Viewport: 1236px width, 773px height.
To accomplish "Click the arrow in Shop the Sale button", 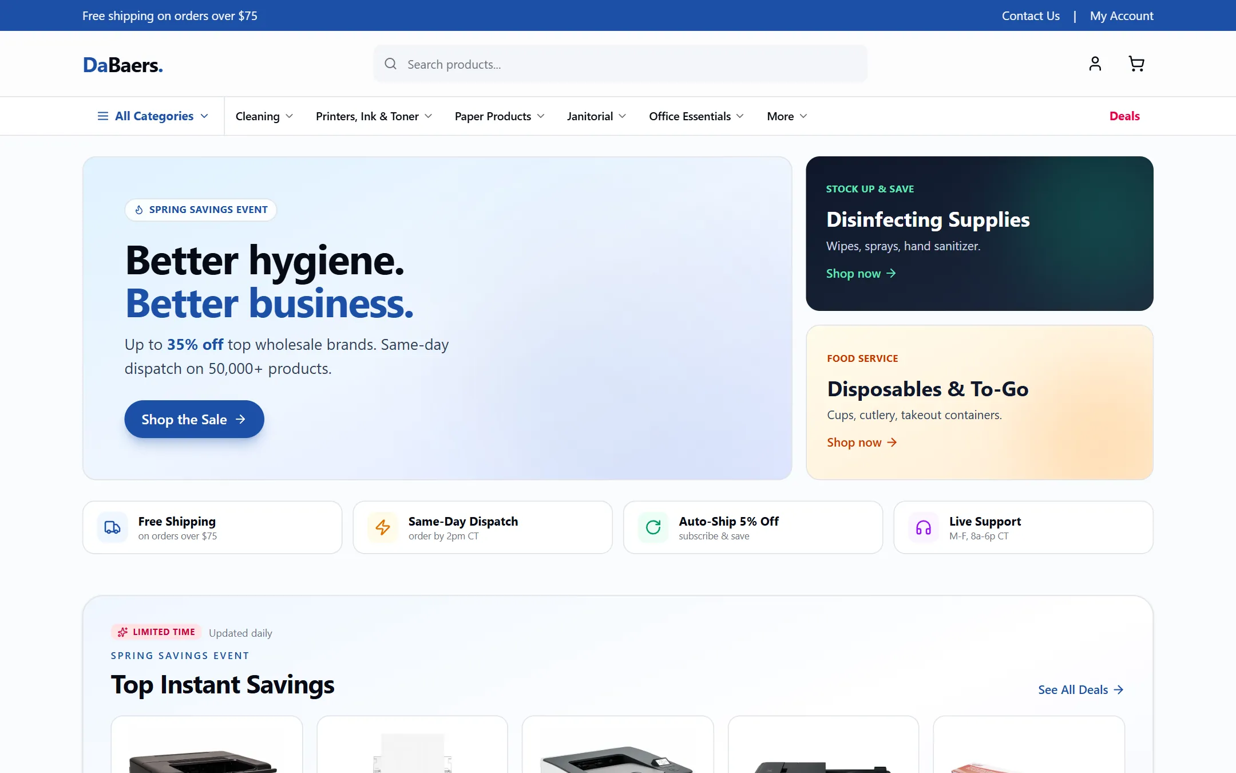I will (240, 420).
